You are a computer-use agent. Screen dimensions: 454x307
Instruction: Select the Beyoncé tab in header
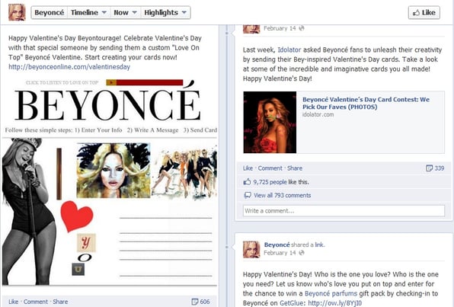coord(50,13)
